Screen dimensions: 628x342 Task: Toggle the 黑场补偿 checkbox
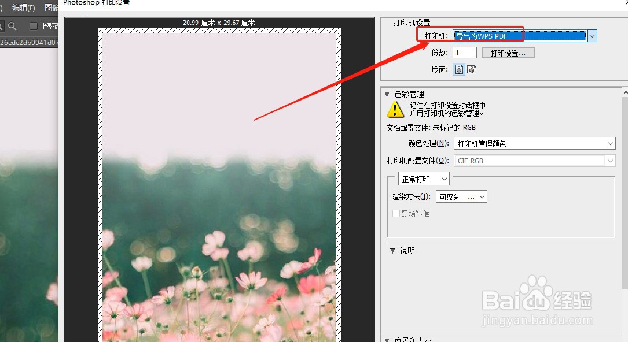click(396, 214)
